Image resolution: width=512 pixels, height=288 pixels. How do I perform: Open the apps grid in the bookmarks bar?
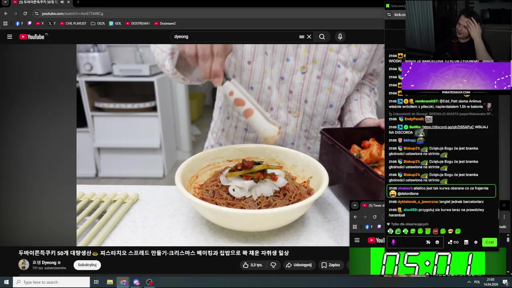pyautogui.click(x=5, y=24)
